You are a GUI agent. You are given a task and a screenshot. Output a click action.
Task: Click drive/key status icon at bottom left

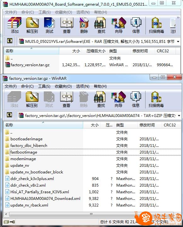coord(9,222)
